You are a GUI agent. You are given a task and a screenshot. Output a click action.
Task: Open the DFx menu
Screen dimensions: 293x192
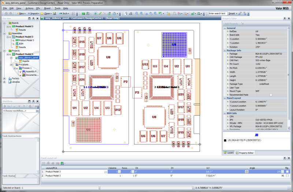38,8
